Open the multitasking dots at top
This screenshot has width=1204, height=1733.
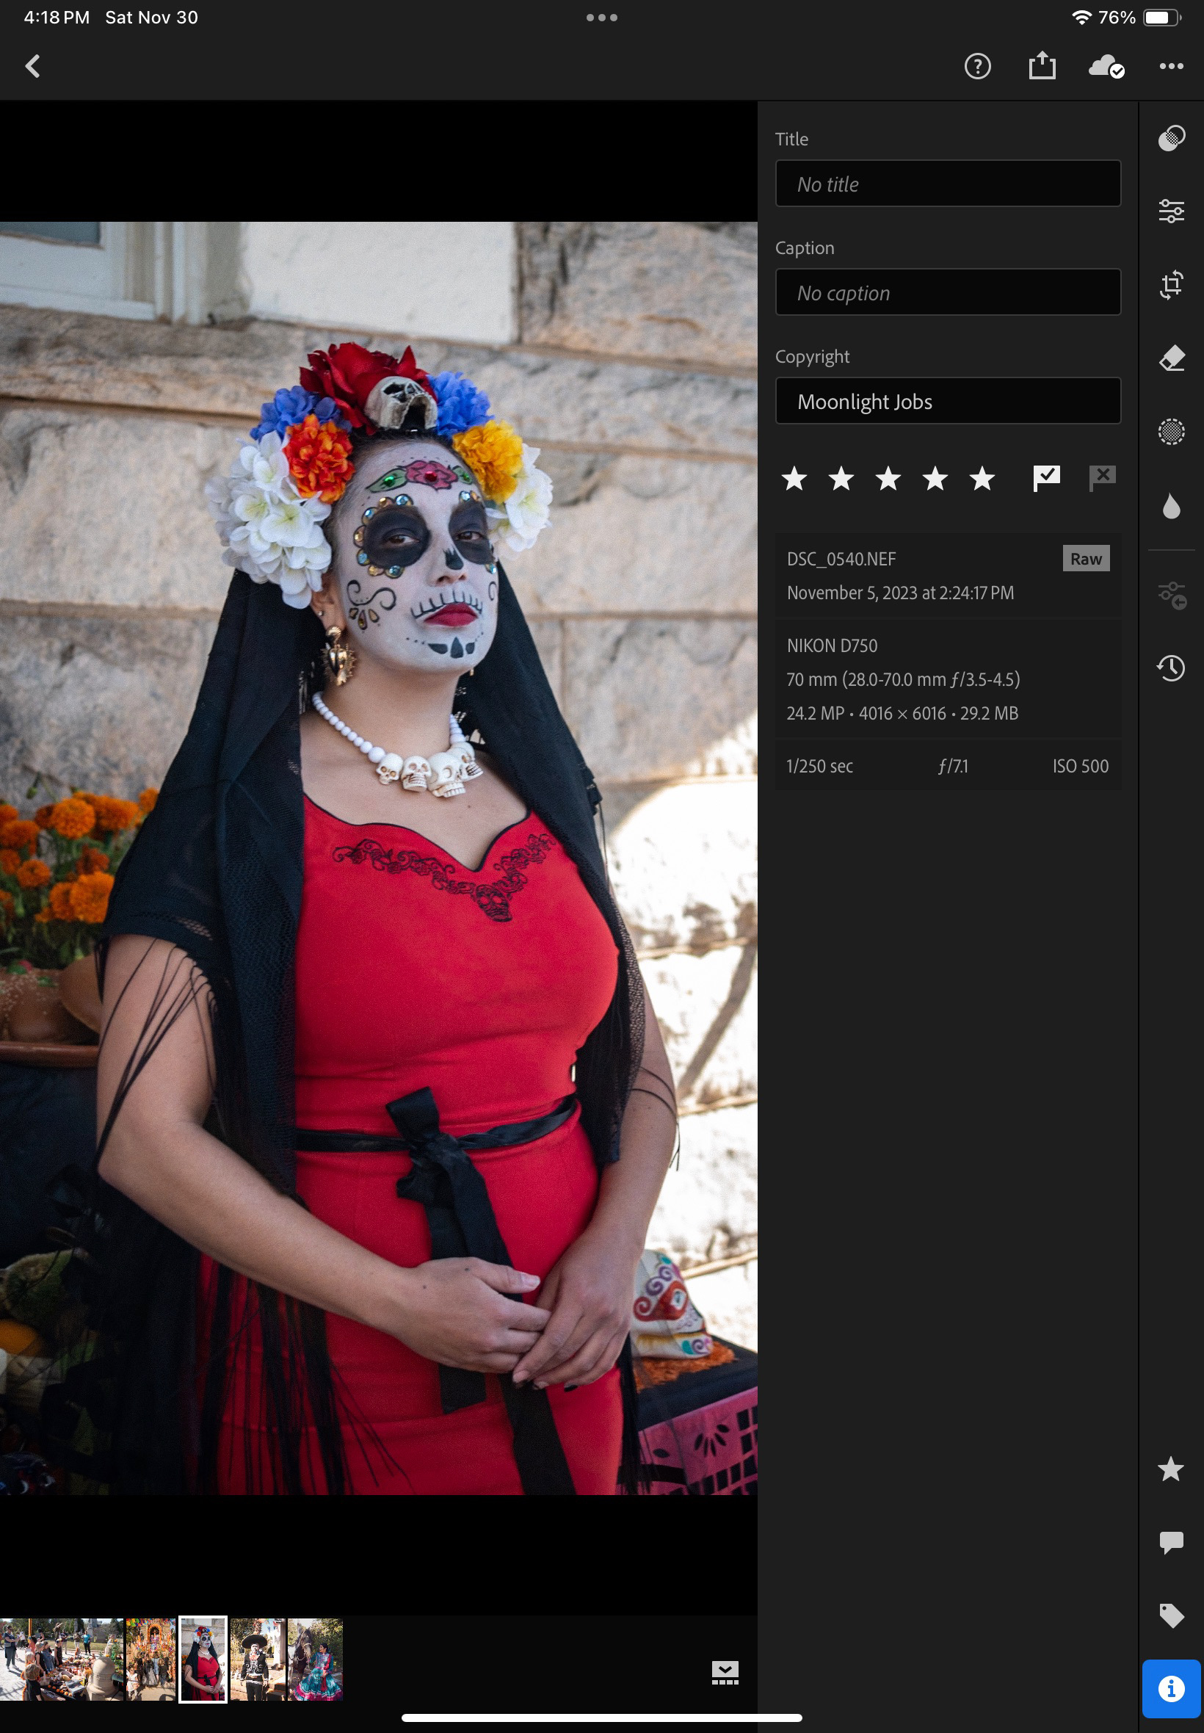click(x=601, y=18)
